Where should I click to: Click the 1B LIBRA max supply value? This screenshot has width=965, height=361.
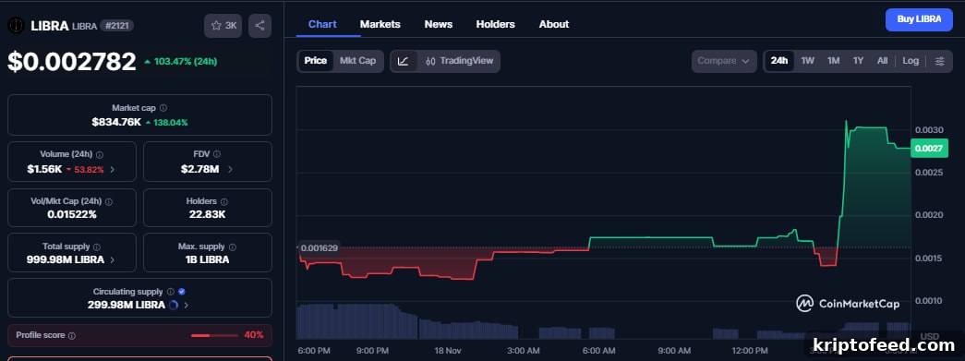pyautogui.click(x=207, y=259)
